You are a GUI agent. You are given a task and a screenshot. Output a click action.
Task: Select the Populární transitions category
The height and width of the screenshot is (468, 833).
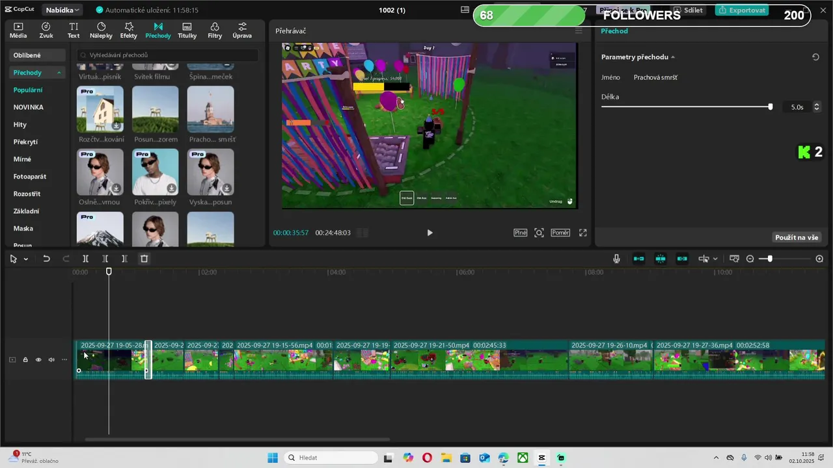(x=28, y=90)
